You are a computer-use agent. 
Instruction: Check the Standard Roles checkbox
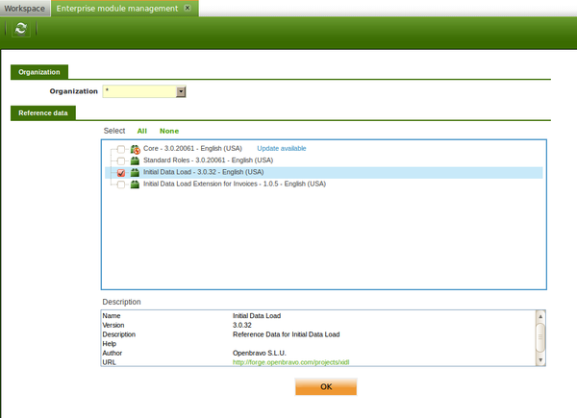coord(120,160)
